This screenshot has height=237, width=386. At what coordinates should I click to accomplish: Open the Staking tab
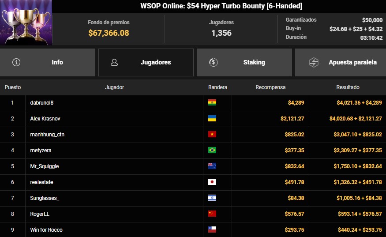pos(244,62)
